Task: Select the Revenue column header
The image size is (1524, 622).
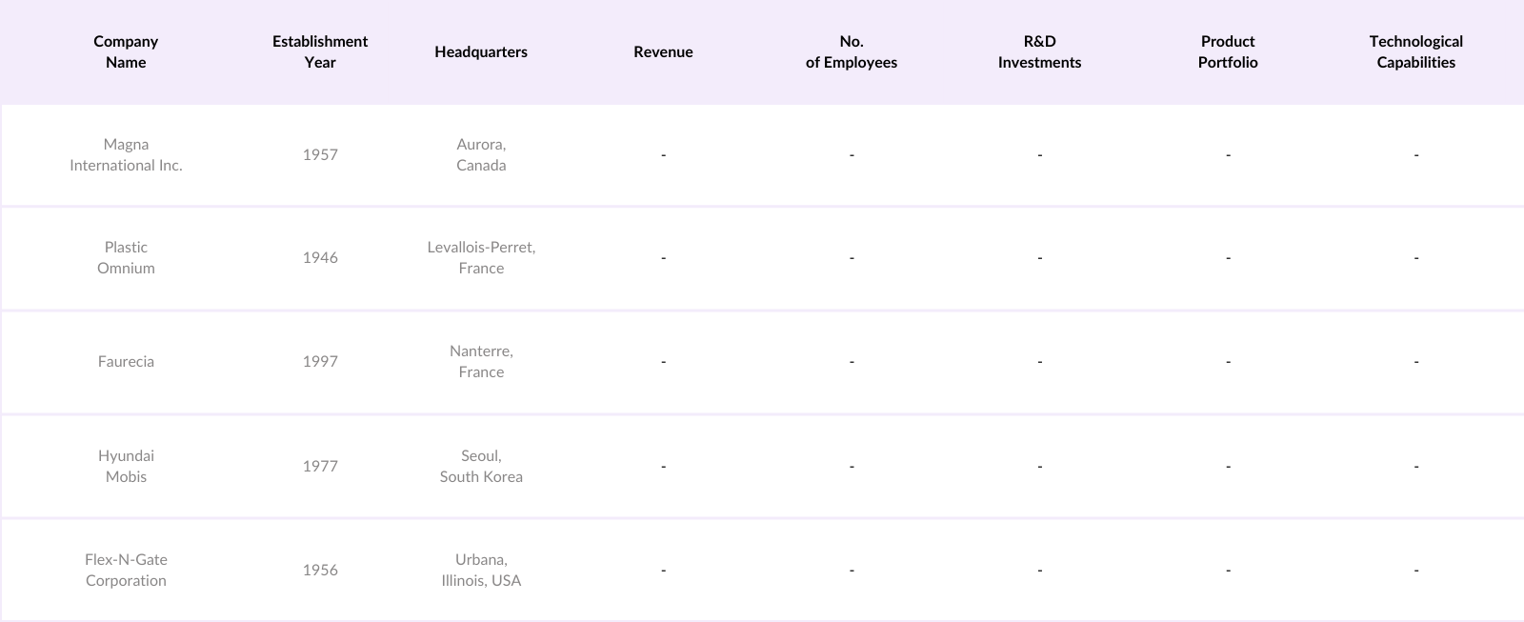Action: coord(663,51)
